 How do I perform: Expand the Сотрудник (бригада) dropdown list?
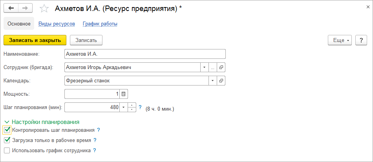click(x=204, y=67)
